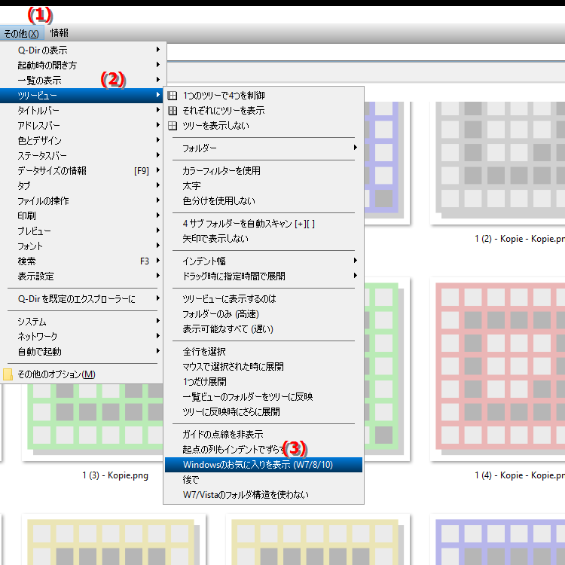Expand ステータスバー submenu
The width and height of the screenshot is (565, 565).
(x=82, y=156)
